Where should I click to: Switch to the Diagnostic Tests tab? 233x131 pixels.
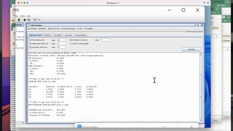(x=35, y=35)
